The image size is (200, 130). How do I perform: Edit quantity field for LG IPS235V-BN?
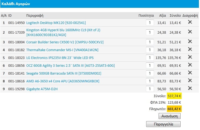point(150,58)
